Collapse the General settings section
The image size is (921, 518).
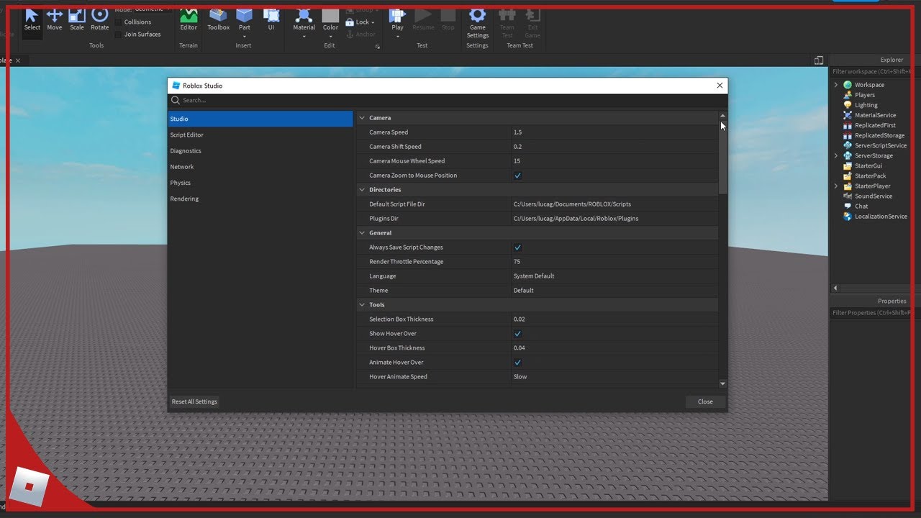click(362, 233)
